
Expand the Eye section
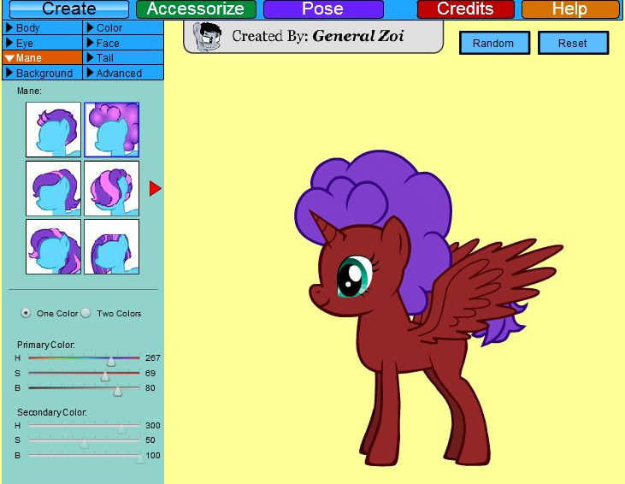pyautogui.click(x=42, y=43)
